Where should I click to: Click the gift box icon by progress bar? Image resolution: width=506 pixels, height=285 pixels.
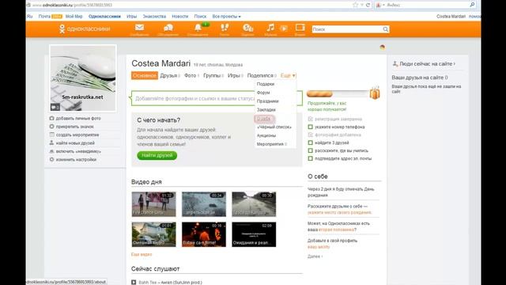point(375,93)
